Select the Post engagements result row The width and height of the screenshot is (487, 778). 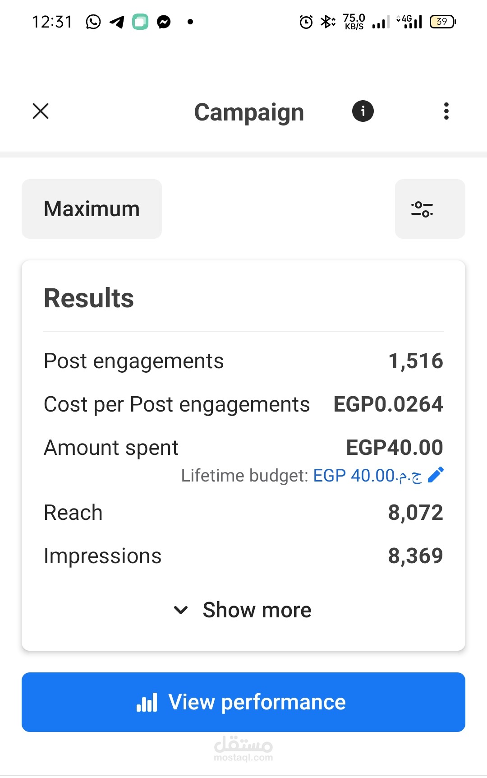[243, 361]
